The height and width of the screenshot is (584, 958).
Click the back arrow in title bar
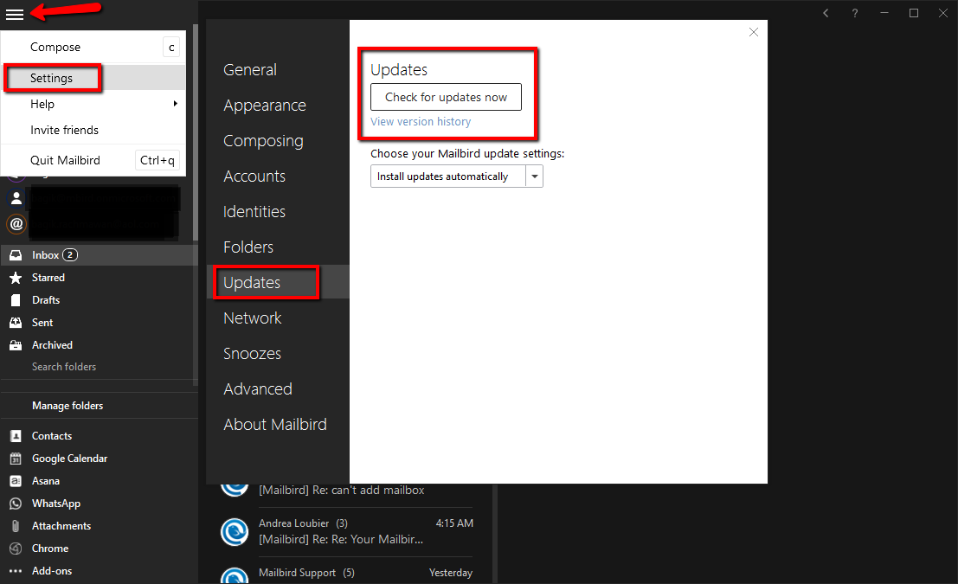(x=826, y=13)
